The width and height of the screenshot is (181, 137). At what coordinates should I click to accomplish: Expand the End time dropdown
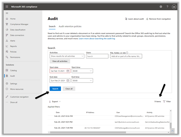pyautogui.click(x=82, y=80)
